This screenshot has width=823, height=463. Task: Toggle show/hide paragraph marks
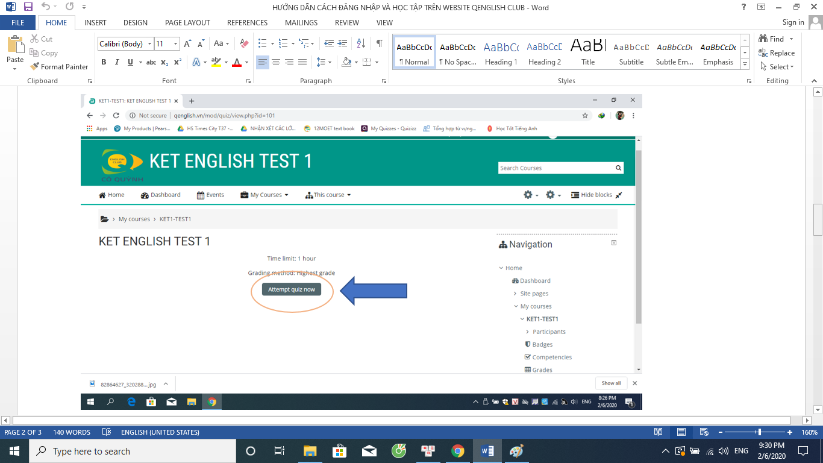click(379, 43)
